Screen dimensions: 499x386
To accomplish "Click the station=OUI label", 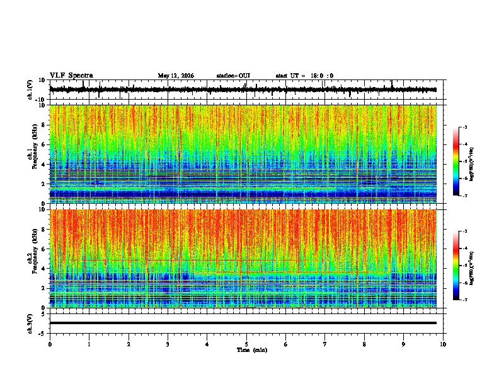I will click(x=233, y=76).
